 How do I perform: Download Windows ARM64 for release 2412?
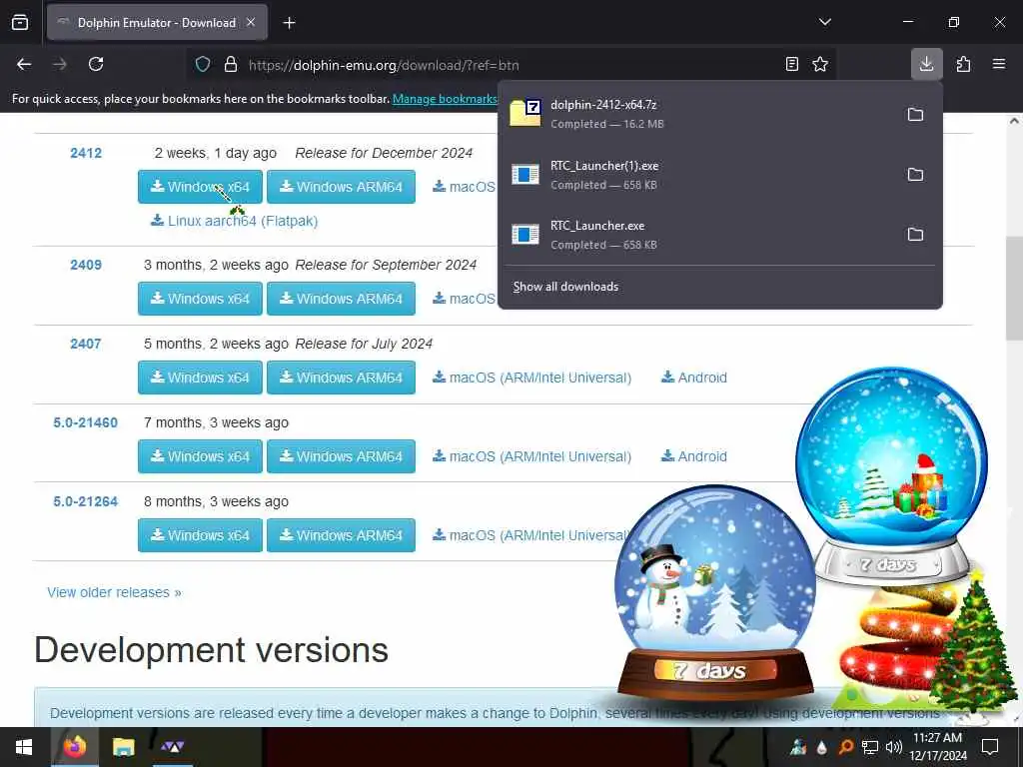[342, 187]
